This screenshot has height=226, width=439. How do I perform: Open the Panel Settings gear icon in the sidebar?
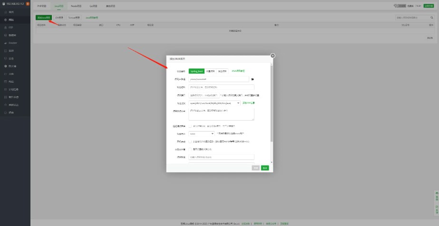click(6, 105)
